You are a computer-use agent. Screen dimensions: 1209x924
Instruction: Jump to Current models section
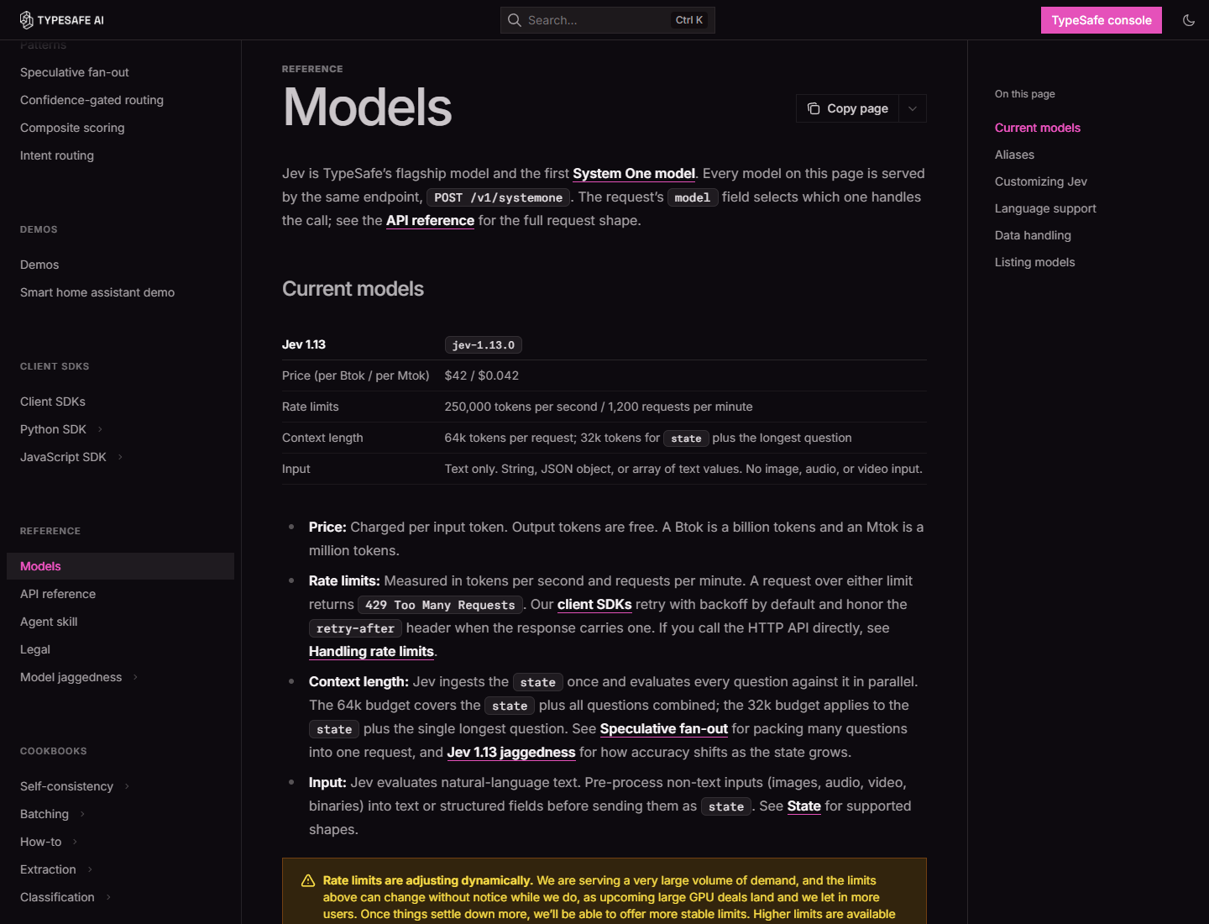[1038, 128]
